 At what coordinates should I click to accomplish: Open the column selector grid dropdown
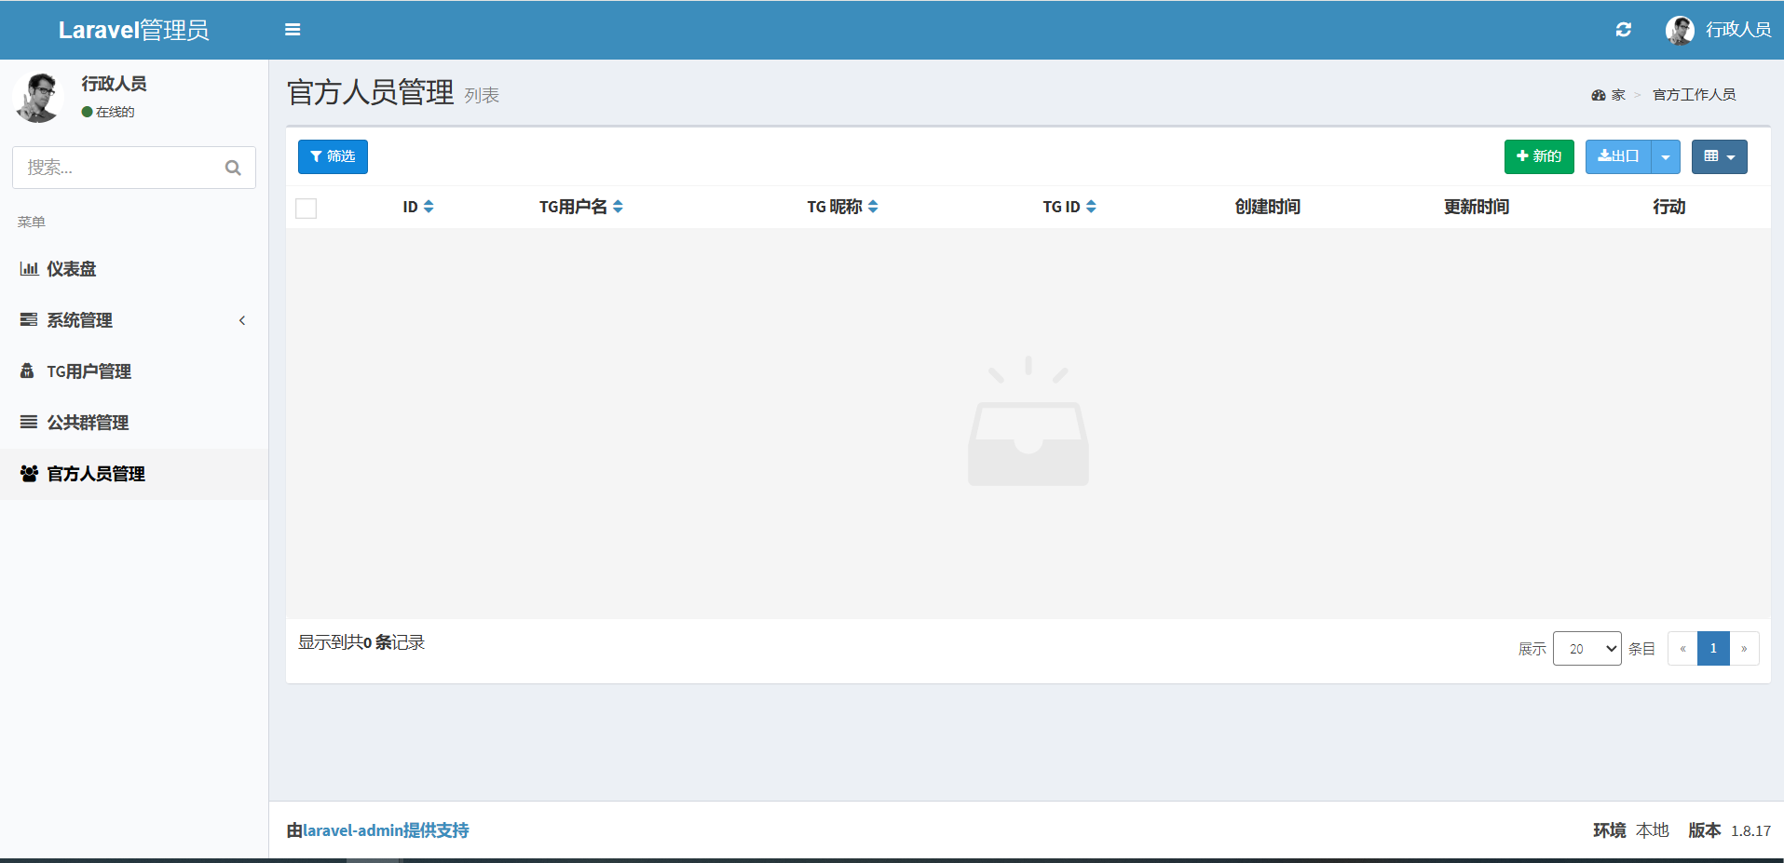coord(1719,157)
